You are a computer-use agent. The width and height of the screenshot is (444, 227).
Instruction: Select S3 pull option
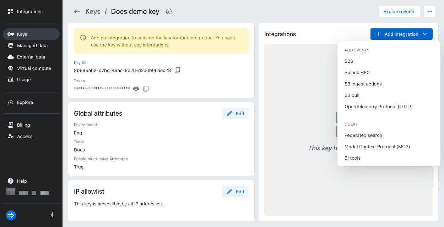click(x=389, y=95)
